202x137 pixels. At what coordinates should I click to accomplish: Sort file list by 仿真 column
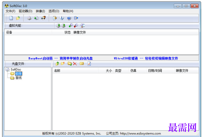click(x=137, y=71)
